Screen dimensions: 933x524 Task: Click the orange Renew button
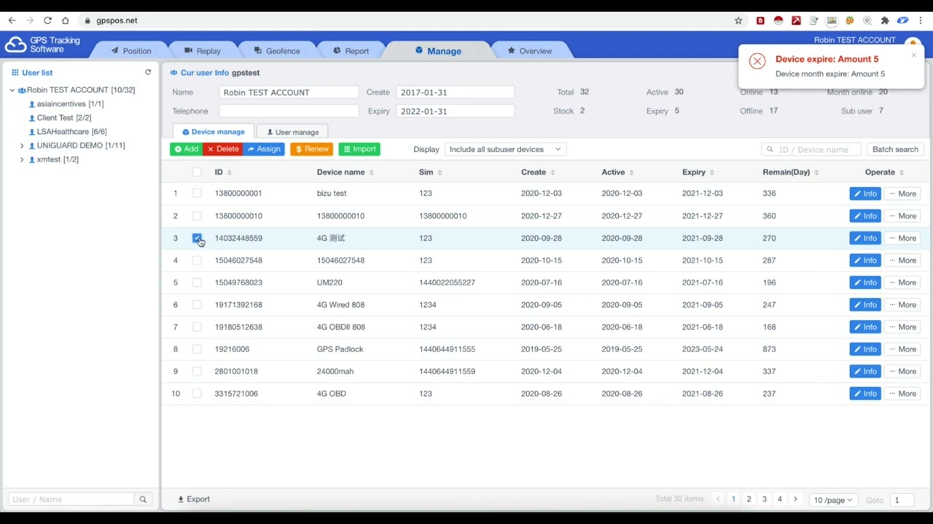click(312, 149)
